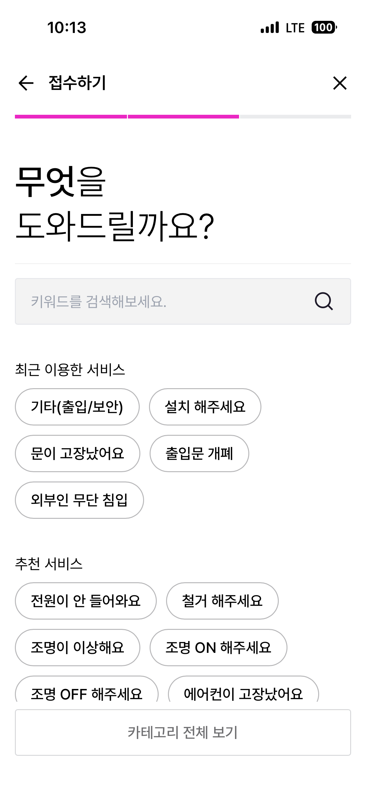Tap the first progress bar segment
Image resolution: width=366 pixels, height=795 pixels.
(x=71, y=117)
